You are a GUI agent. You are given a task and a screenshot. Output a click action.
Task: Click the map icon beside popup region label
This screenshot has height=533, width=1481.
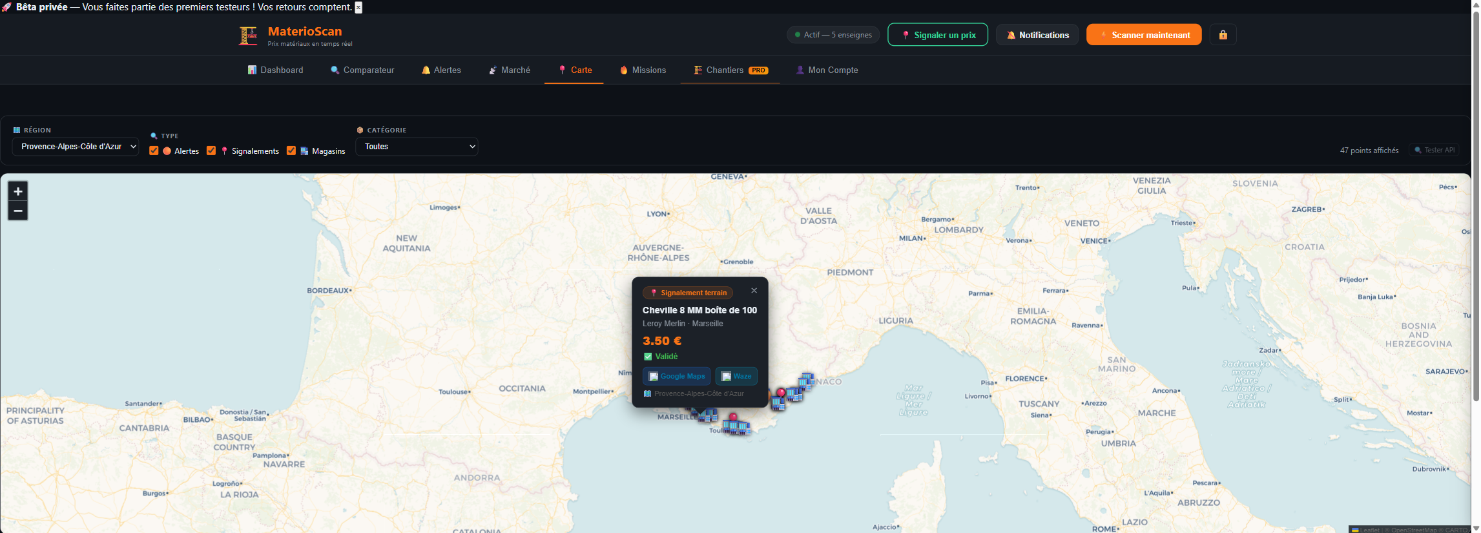tap(647, 393)
